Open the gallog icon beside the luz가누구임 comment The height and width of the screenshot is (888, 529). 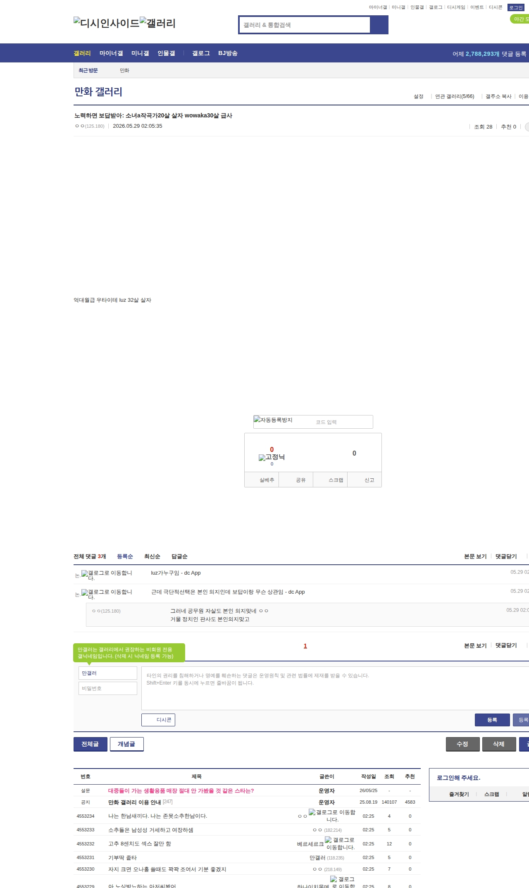click(107, 575)
